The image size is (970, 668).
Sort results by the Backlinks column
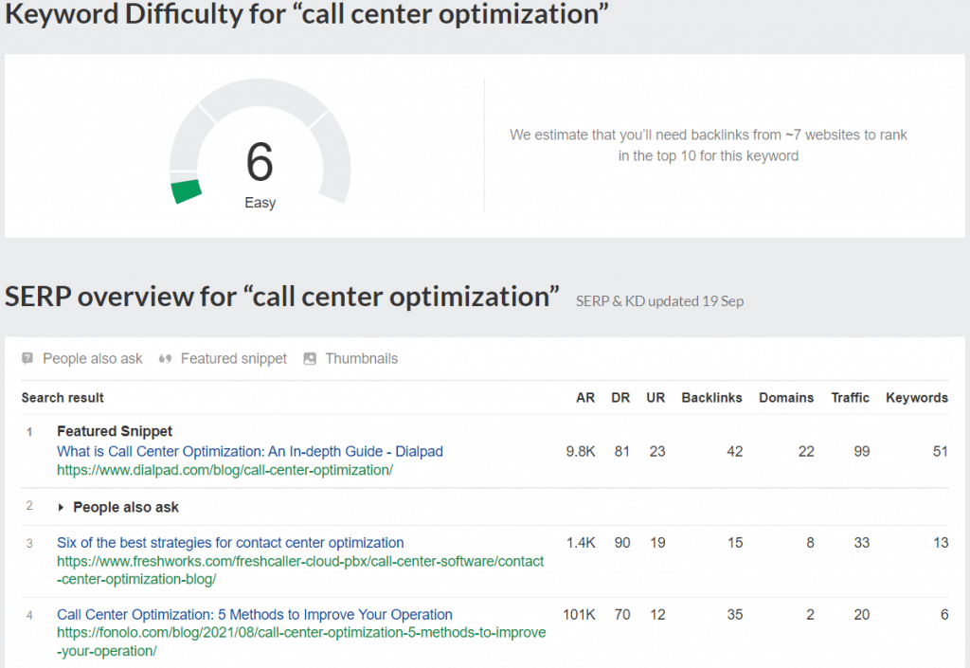click(711, 397)
